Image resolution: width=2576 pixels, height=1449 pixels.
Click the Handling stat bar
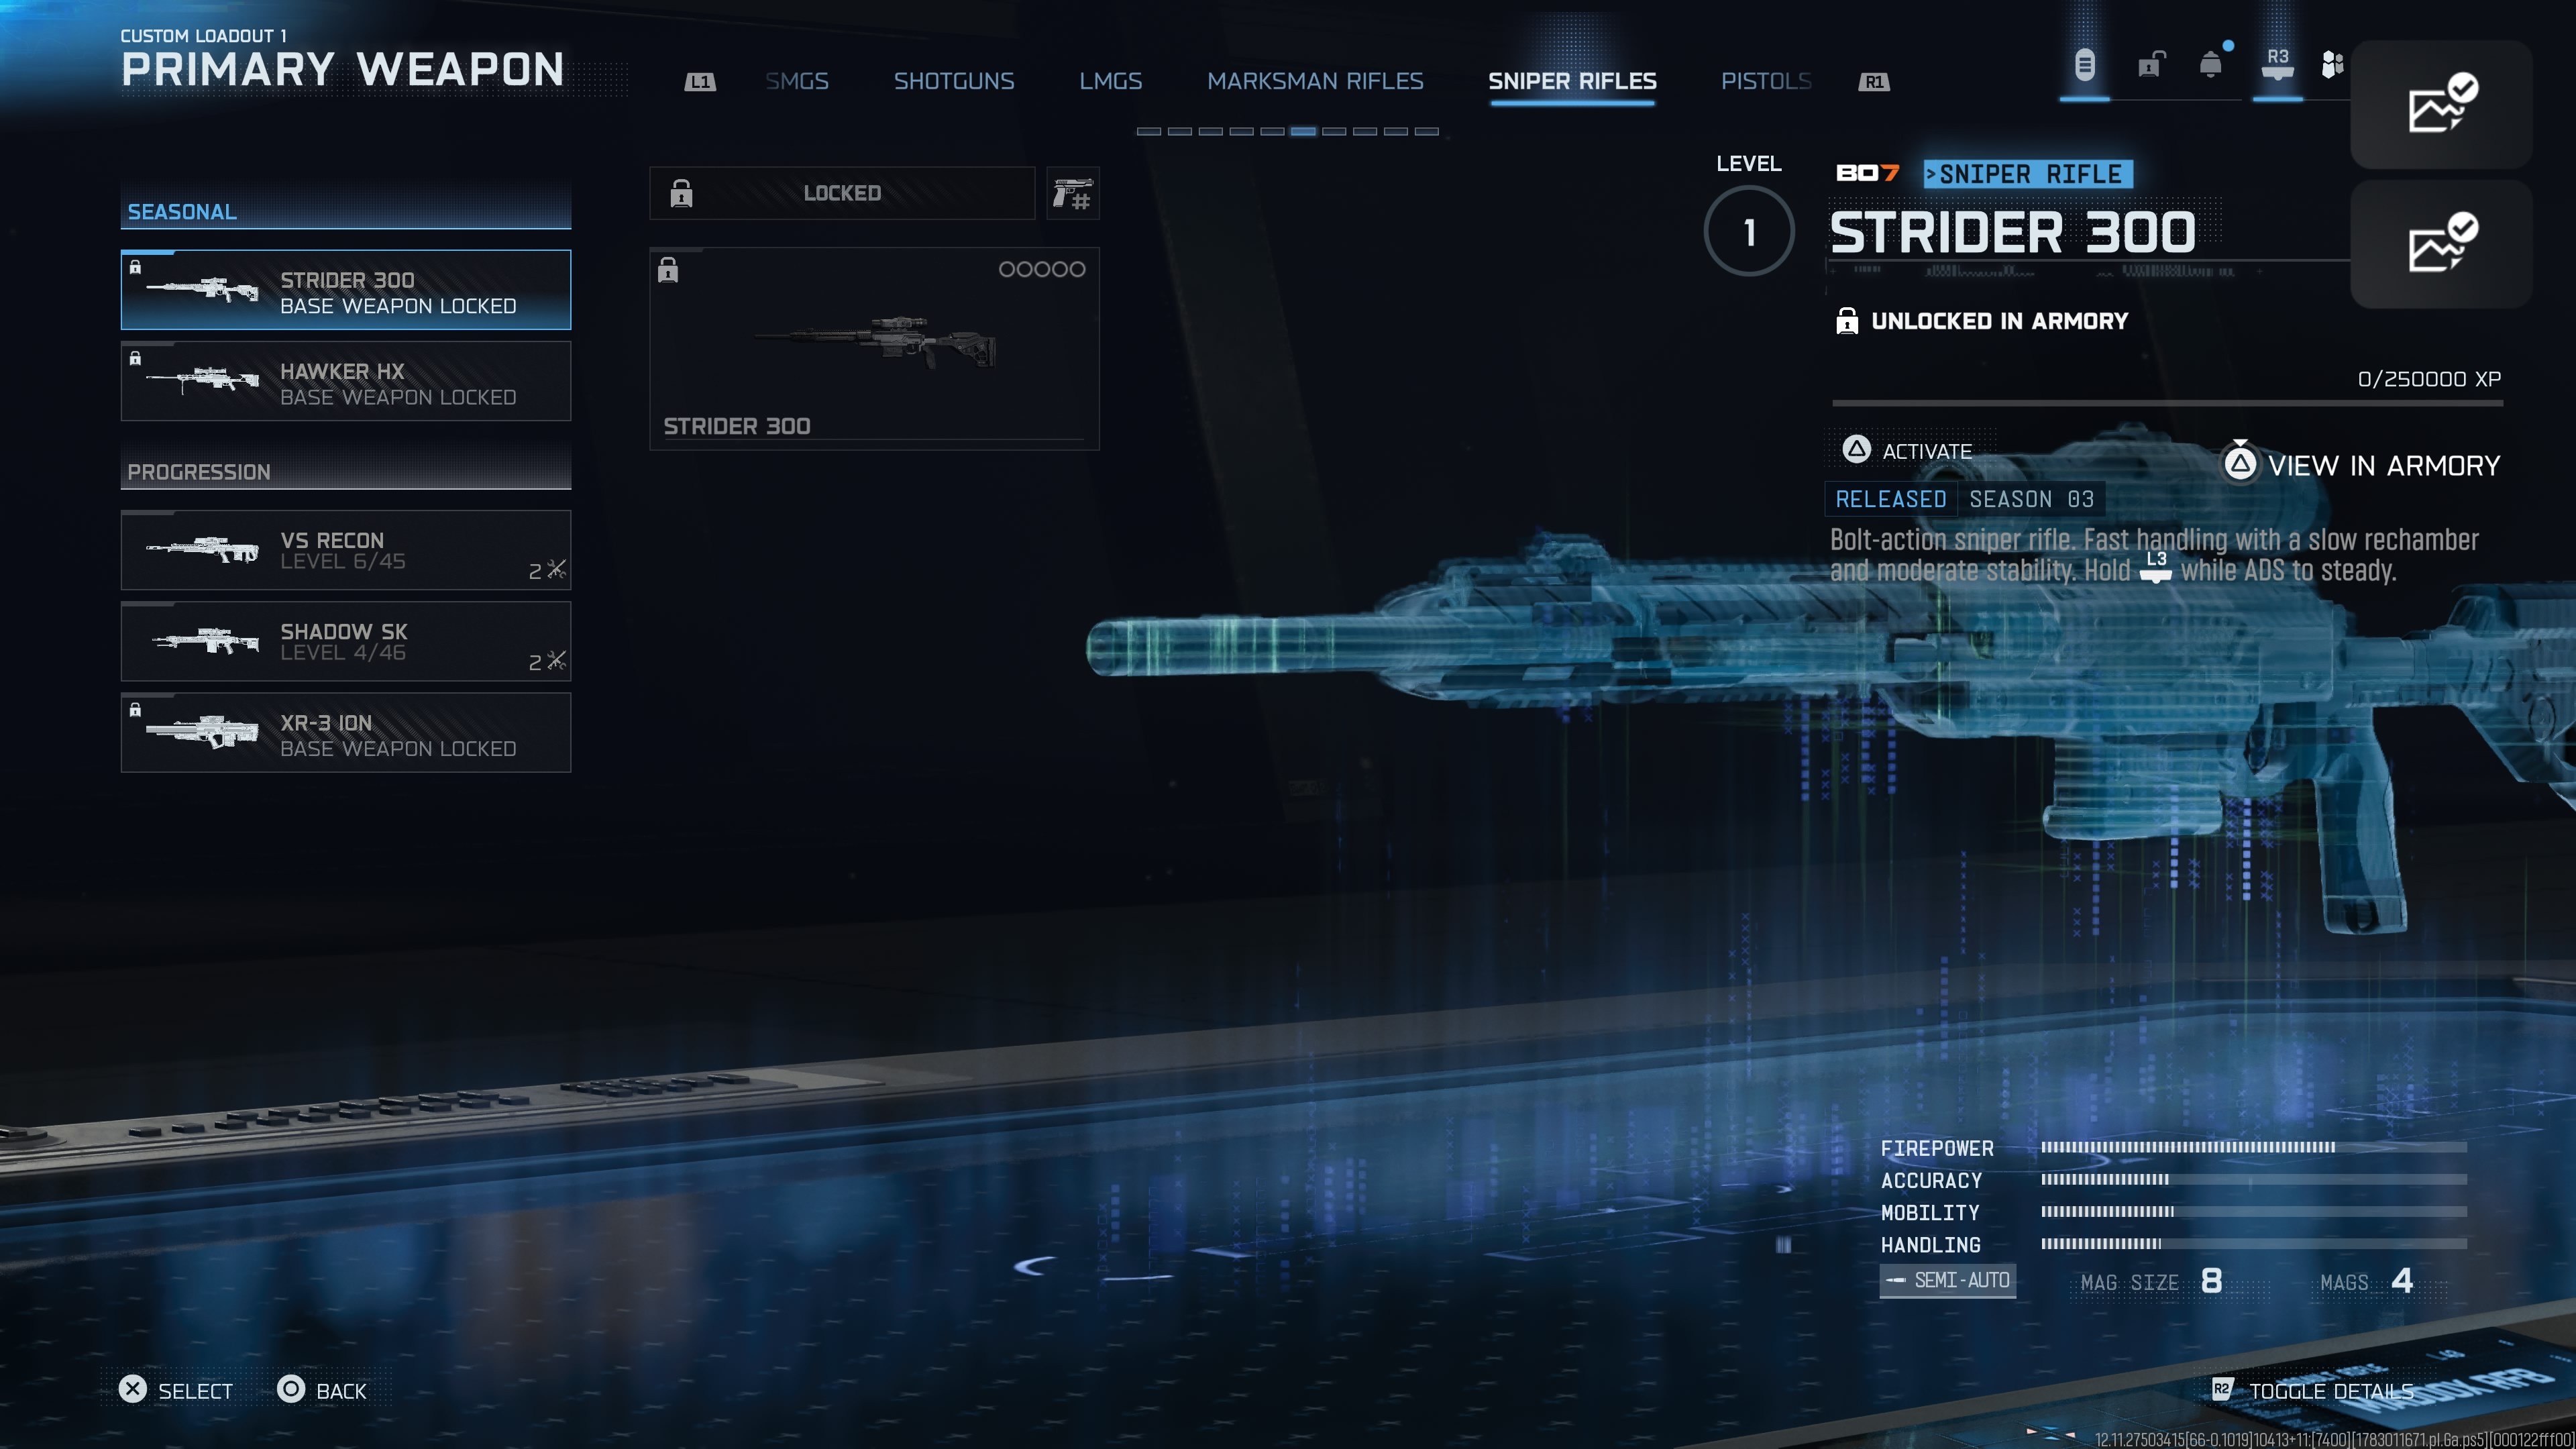pos(2254,1243)
